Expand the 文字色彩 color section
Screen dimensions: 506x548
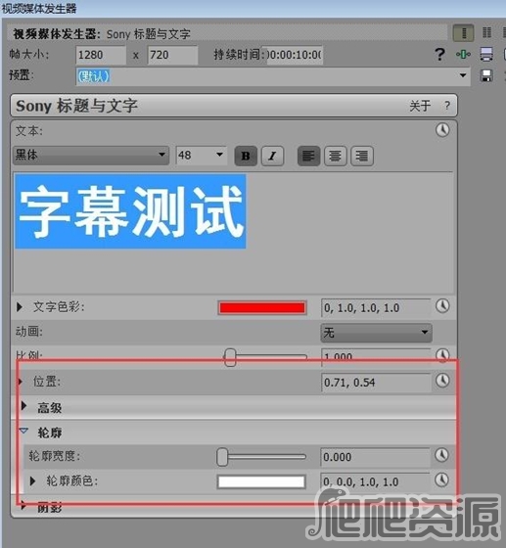click(x=20, y=307)
